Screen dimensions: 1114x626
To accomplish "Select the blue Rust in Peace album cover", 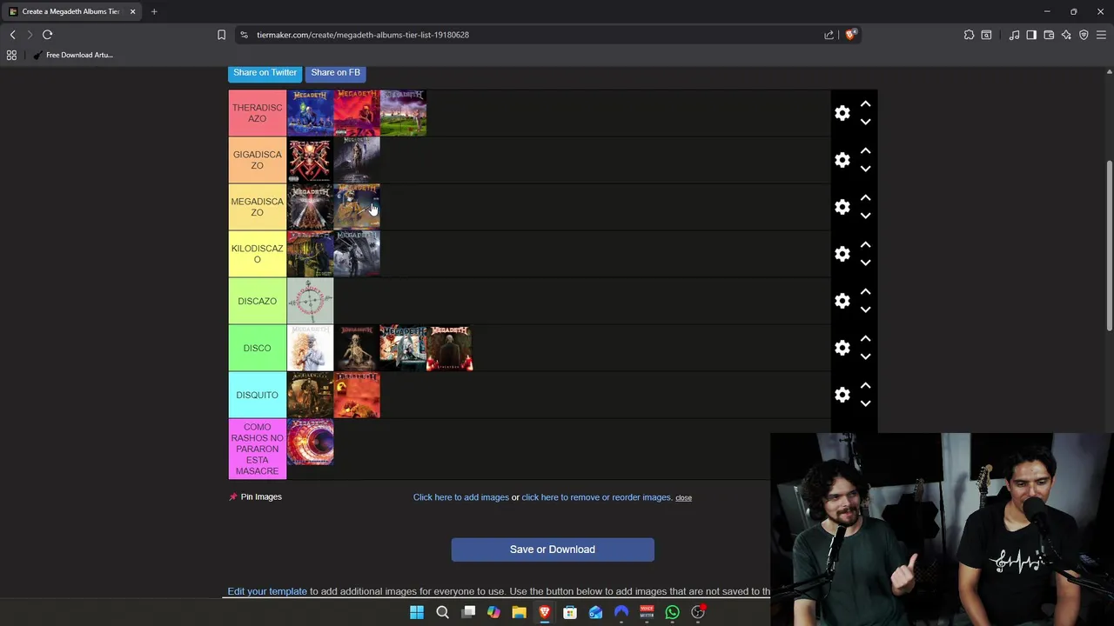I will point(310,113).
